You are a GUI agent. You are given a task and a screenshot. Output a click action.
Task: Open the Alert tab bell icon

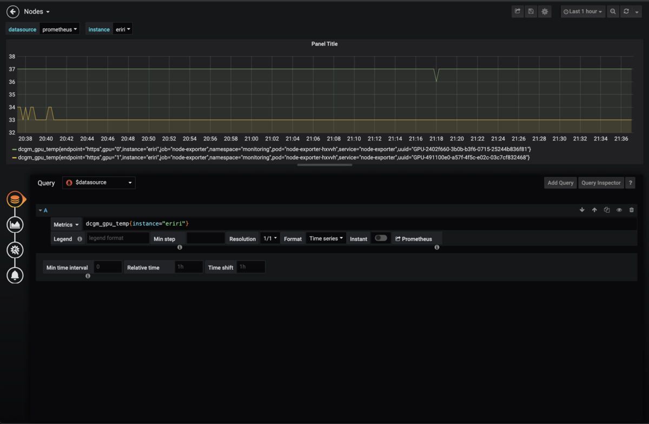pos(15,275)
